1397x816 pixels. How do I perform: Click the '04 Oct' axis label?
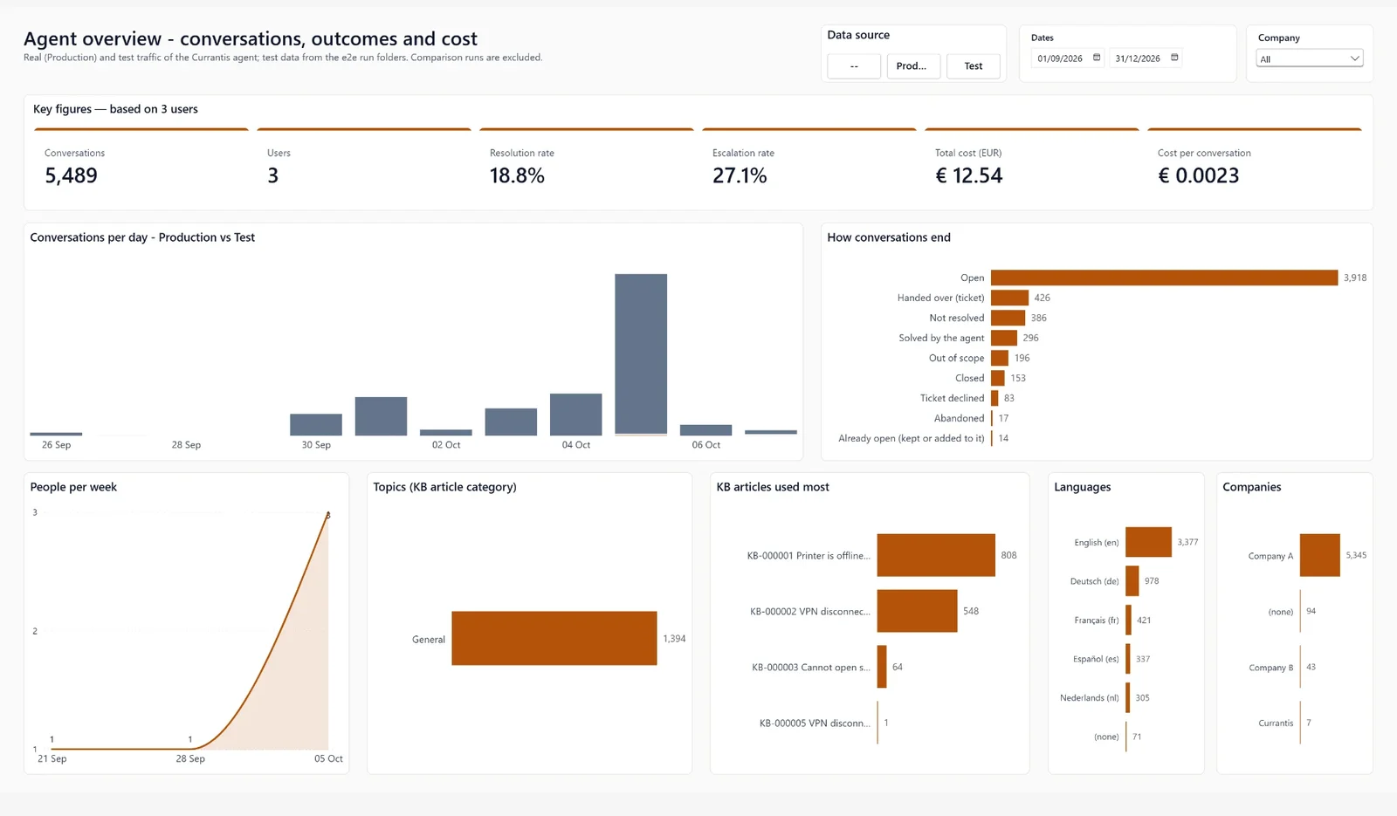click(576, 445)
